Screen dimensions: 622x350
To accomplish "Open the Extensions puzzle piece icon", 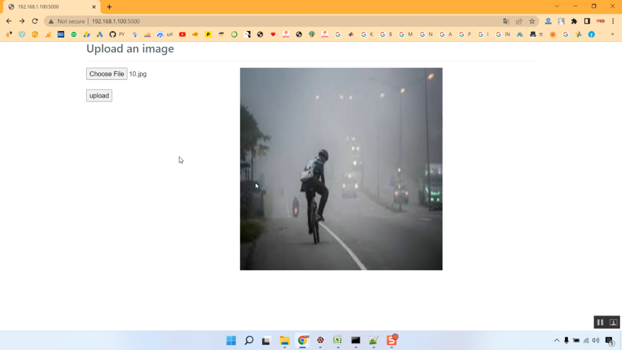I will (573, 21).
